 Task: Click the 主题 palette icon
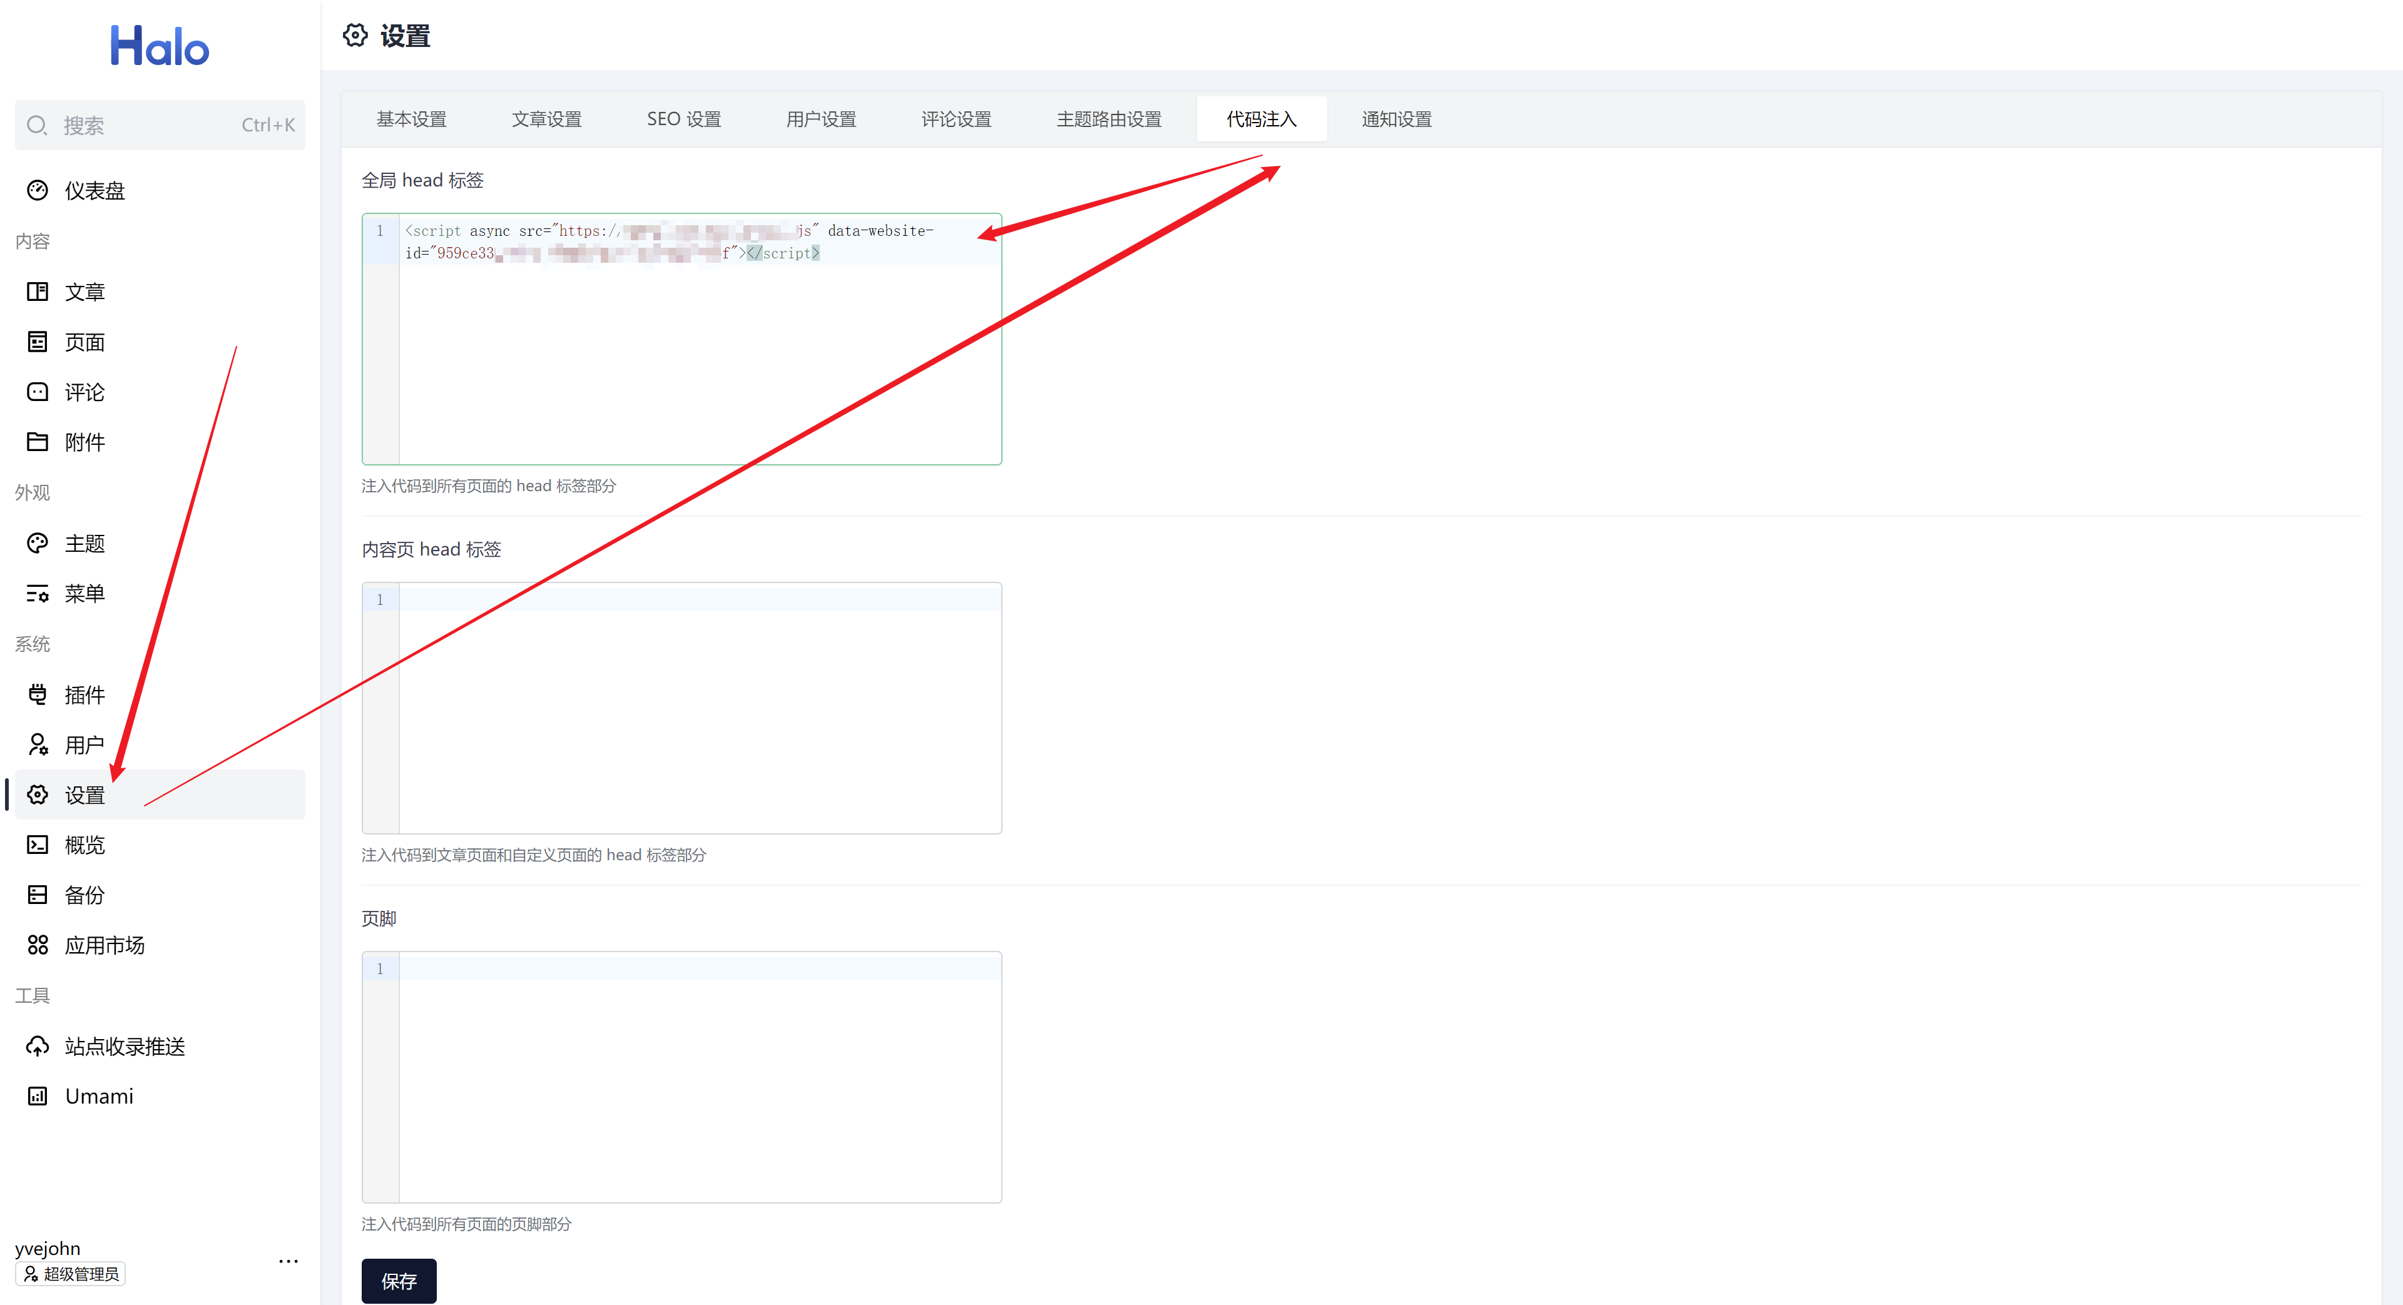point(38,543)
